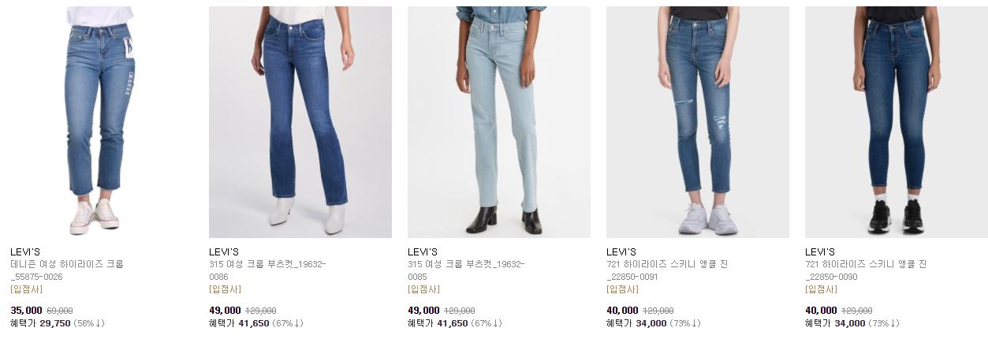Click product title 721 하이라이즈 스키니 앵클 진 _22850-0091
Screen dimensions: 988x339
[667, 270]
